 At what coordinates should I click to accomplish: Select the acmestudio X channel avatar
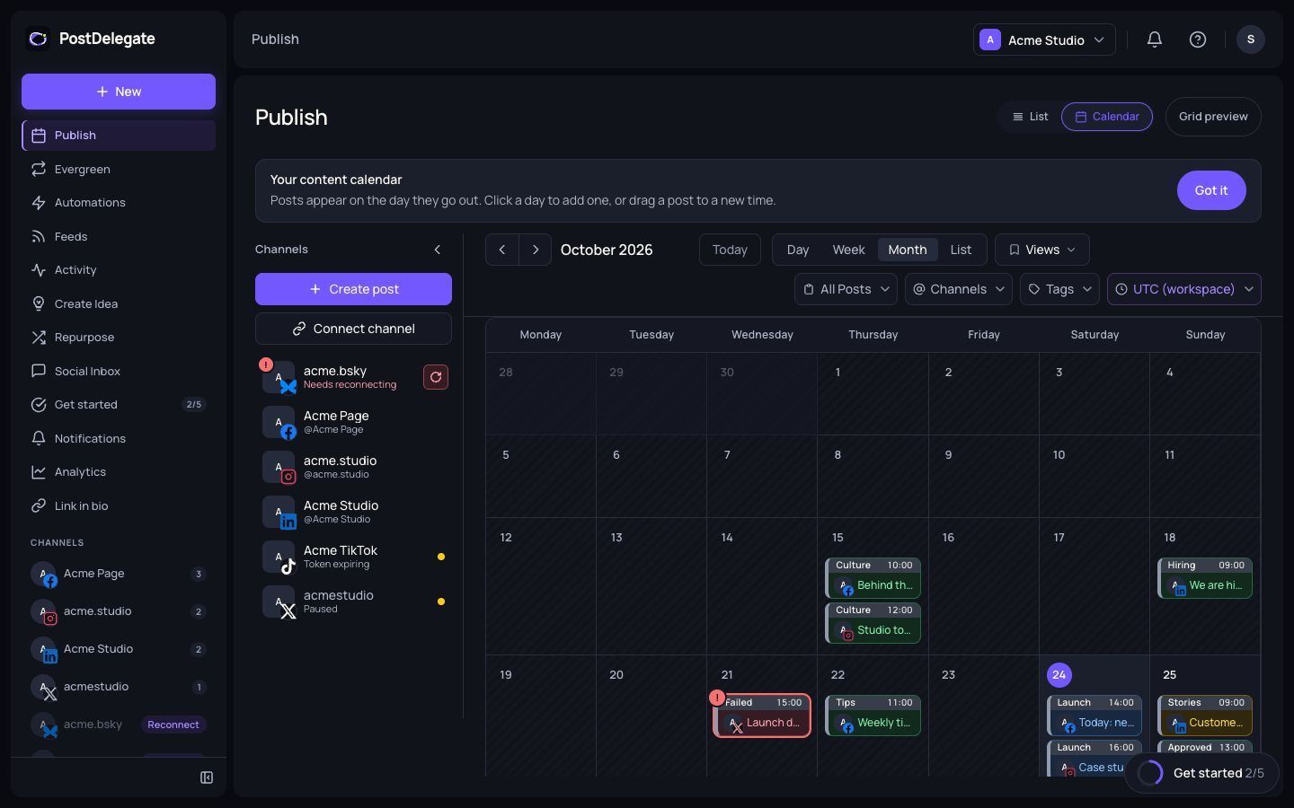279,602
